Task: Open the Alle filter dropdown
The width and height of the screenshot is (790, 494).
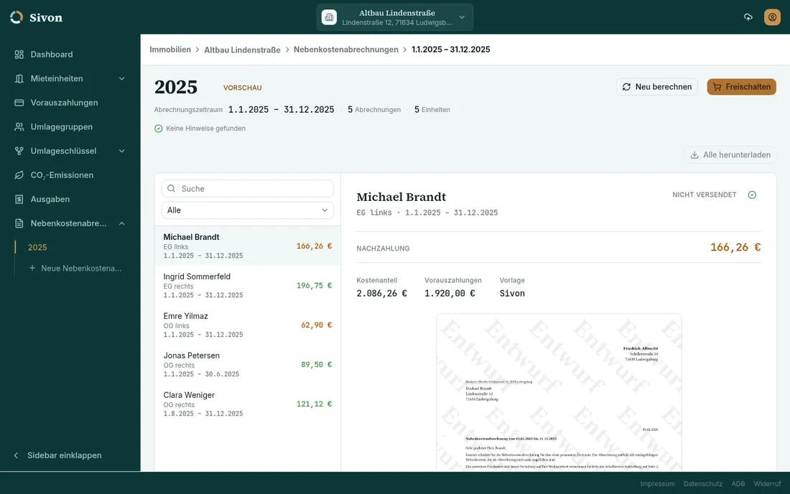Action: point(247,210)
